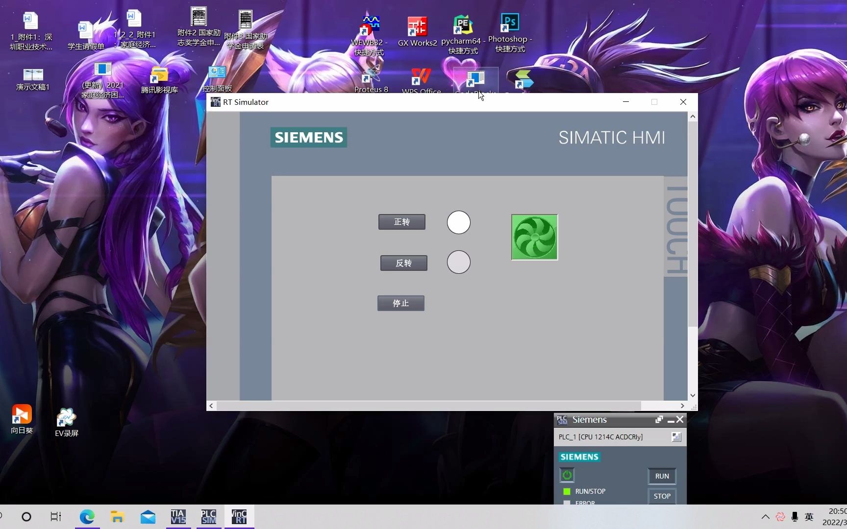This screenshot has height=529, width=847.
Task: Expand the system tray hidden icons chevron
Action: tap(765, 517)
